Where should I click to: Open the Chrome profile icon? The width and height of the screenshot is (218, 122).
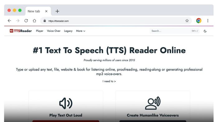[199, 21]
